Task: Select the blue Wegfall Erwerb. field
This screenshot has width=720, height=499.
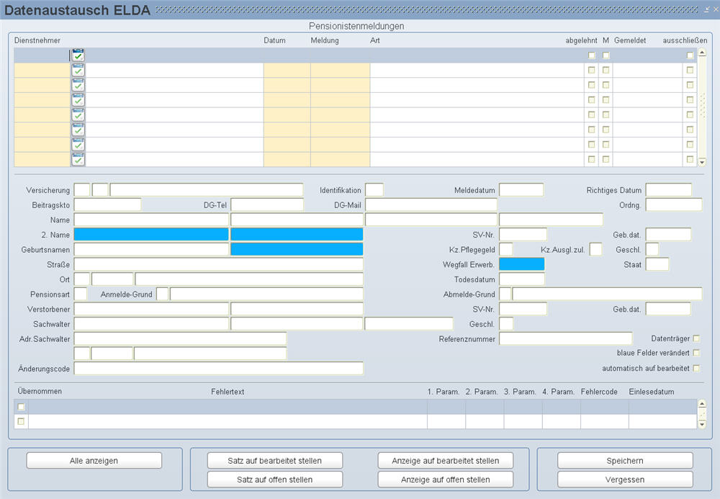Action: pyautogui.click(x=521, y=264)
